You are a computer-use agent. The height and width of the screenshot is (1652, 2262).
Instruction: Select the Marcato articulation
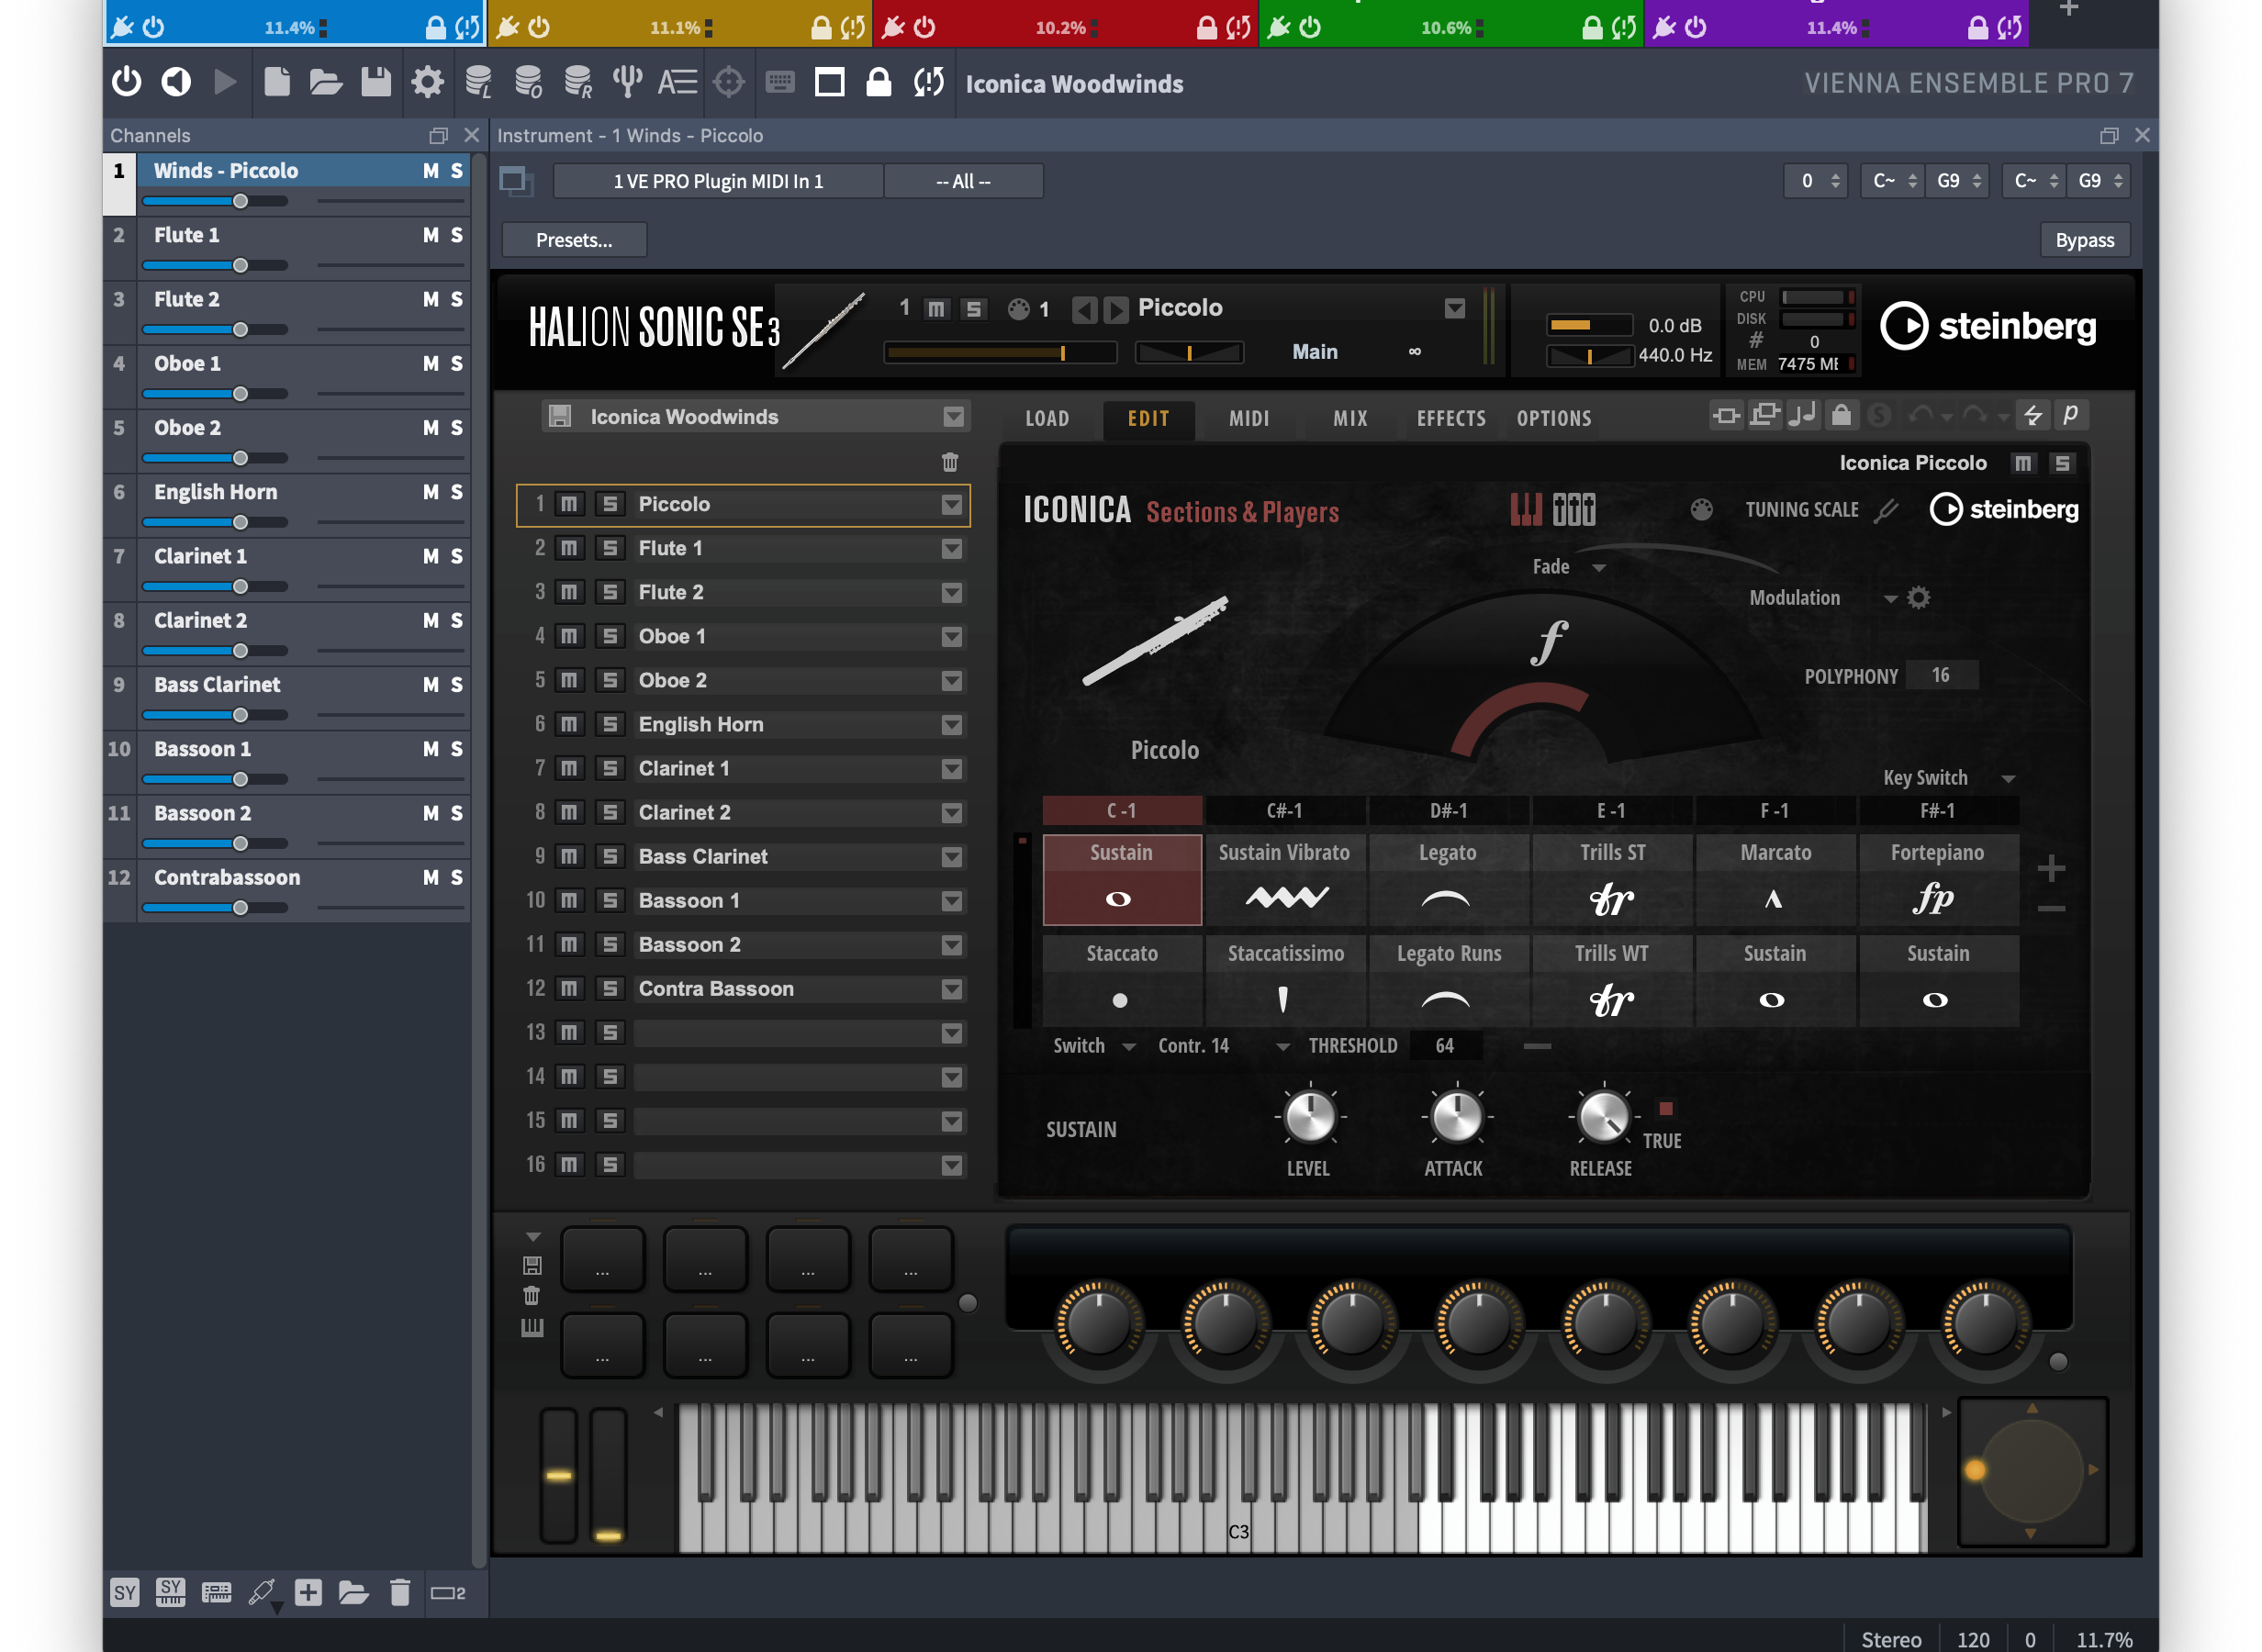coord(1775,880)
